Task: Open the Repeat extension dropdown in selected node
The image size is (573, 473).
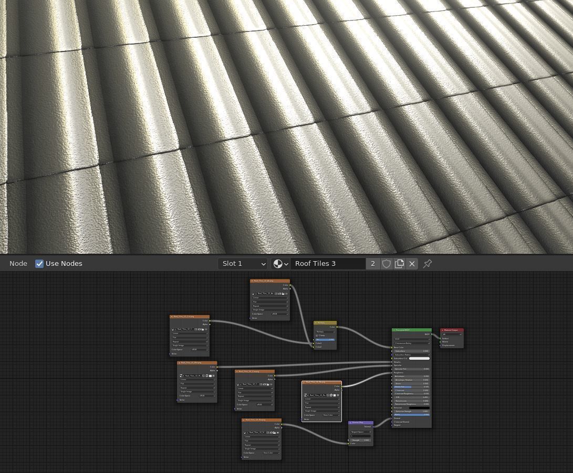Action: (x=322, y=407)
